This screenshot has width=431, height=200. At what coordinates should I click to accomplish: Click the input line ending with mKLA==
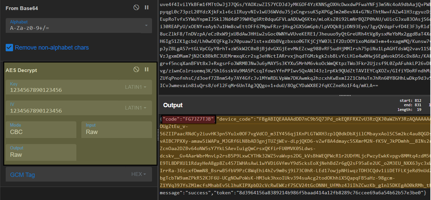[269, 86]
